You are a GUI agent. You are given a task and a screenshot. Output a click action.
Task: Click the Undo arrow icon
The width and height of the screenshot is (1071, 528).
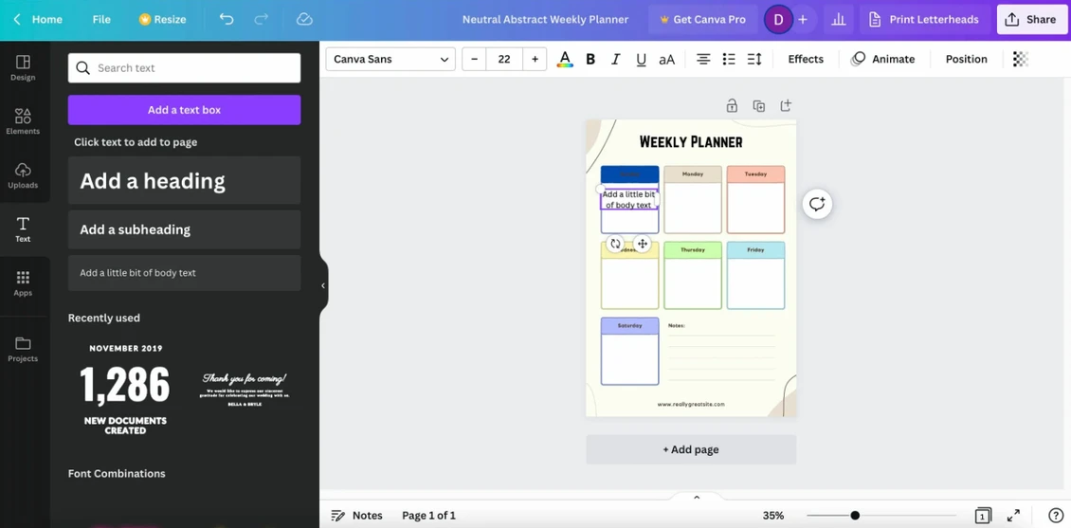(x=226, y=19)
